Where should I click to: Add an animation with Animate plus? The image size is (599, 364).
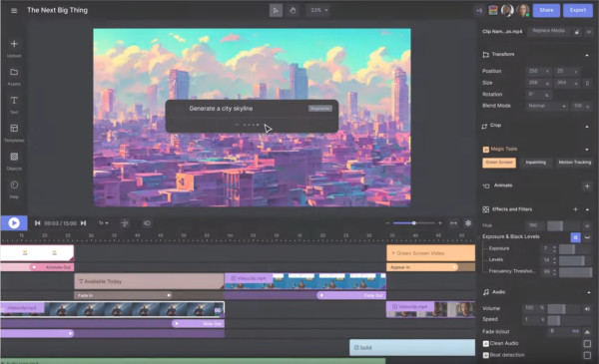587,186
